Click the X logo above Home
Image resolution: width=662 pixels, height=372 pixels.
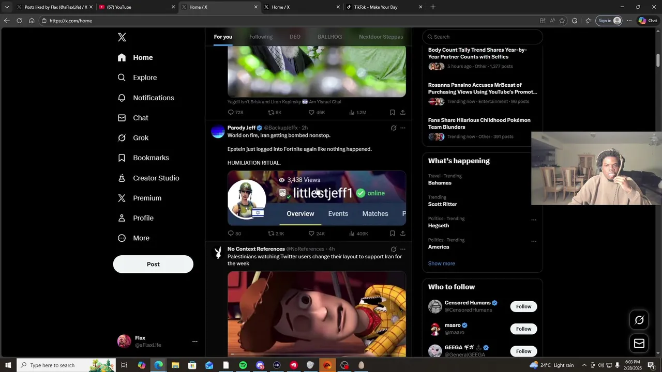(122, 37)
